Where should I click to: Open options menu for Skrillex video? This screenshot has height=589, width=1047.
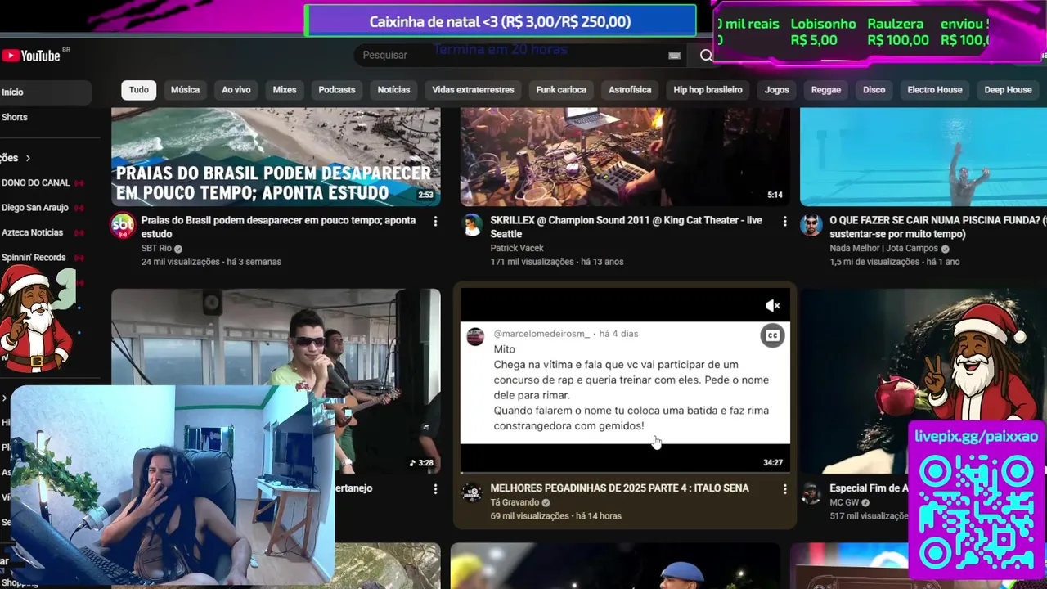click(x=784, y=221)
